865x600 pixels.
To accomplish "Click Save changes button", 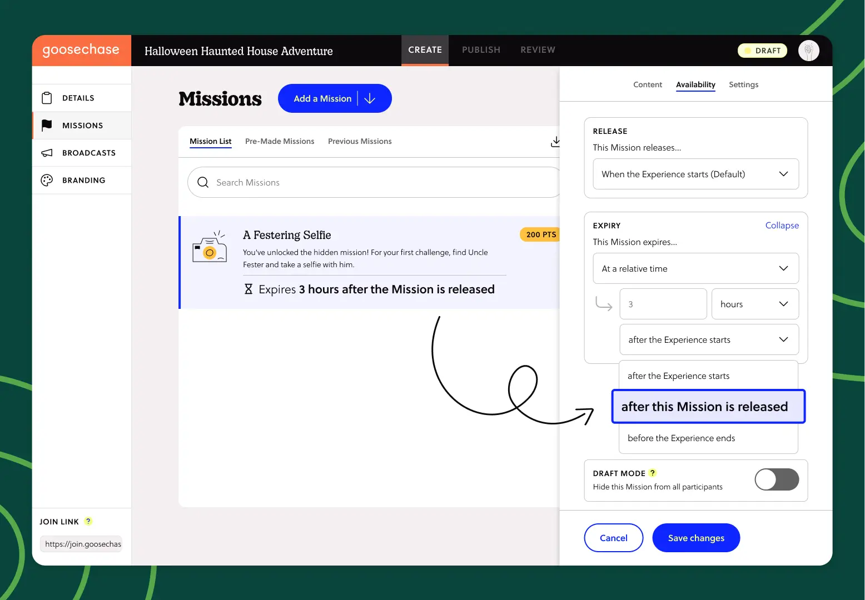I will pyautogui.click(x=696, y=538).
